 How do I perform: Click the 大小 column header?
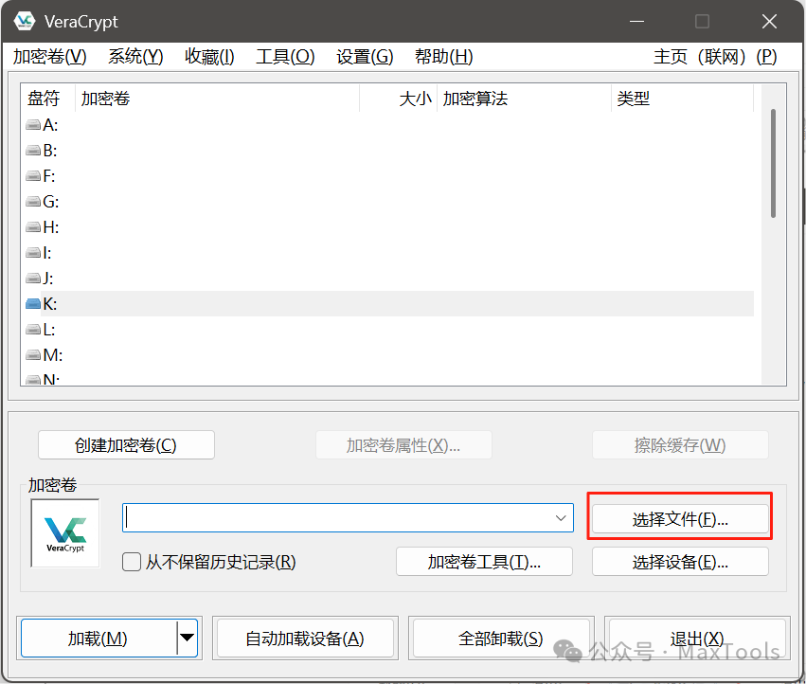[399, 98]
